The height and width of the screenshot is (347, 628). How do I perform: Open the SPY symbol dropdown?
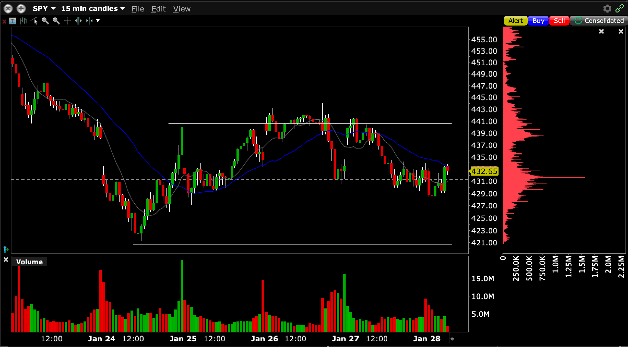coord(44,9)
